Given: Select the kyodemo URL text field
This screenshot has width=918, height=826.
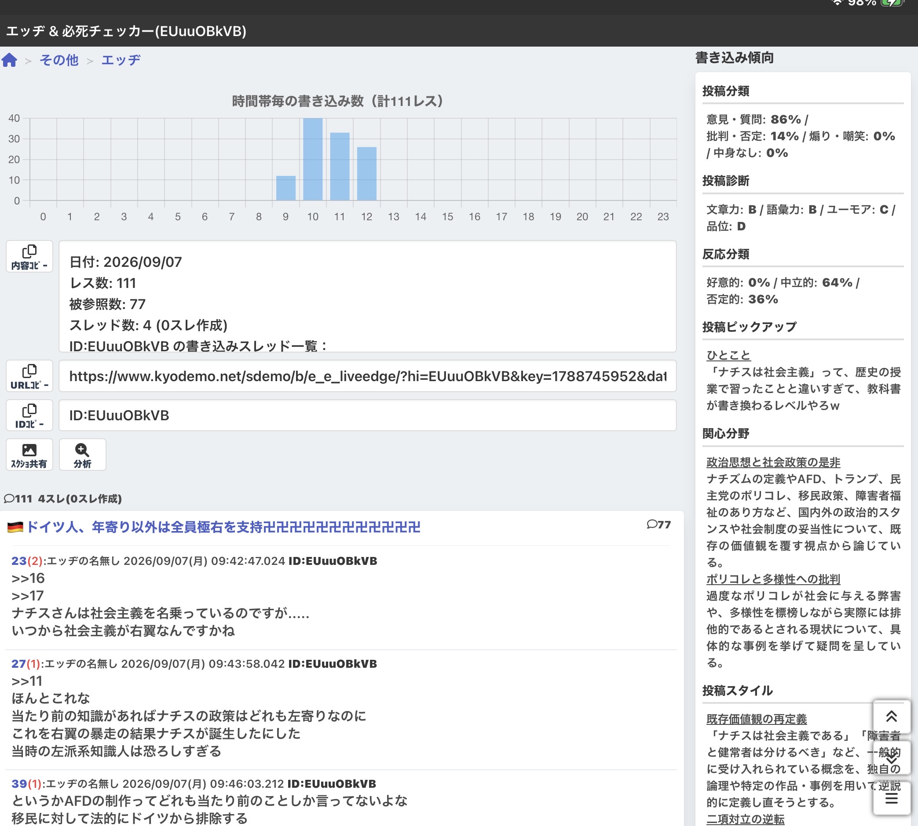Looking at the screenshot, I should click(x=368, y=376).
